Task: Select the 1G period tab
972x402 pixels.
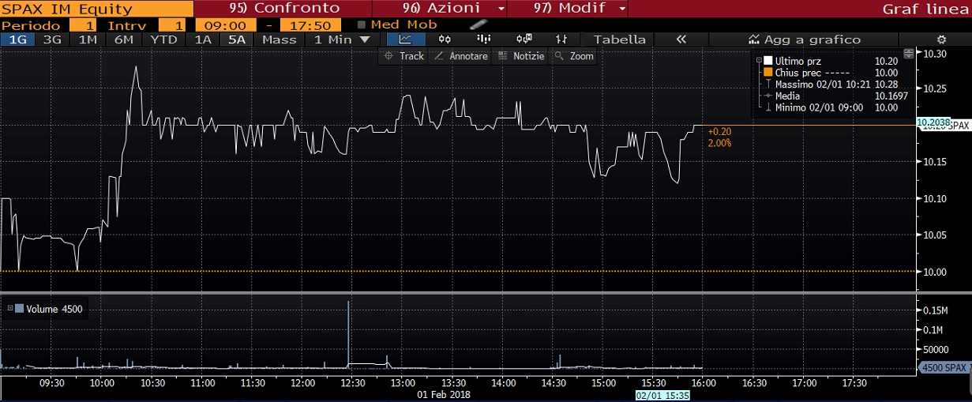Action: click(x=18, y=39)
